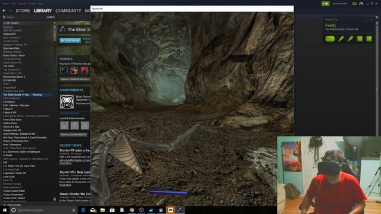This screenshot has width=381, height=214.
Task: Click the first locked achievement icon
Action: click(64, 125)
